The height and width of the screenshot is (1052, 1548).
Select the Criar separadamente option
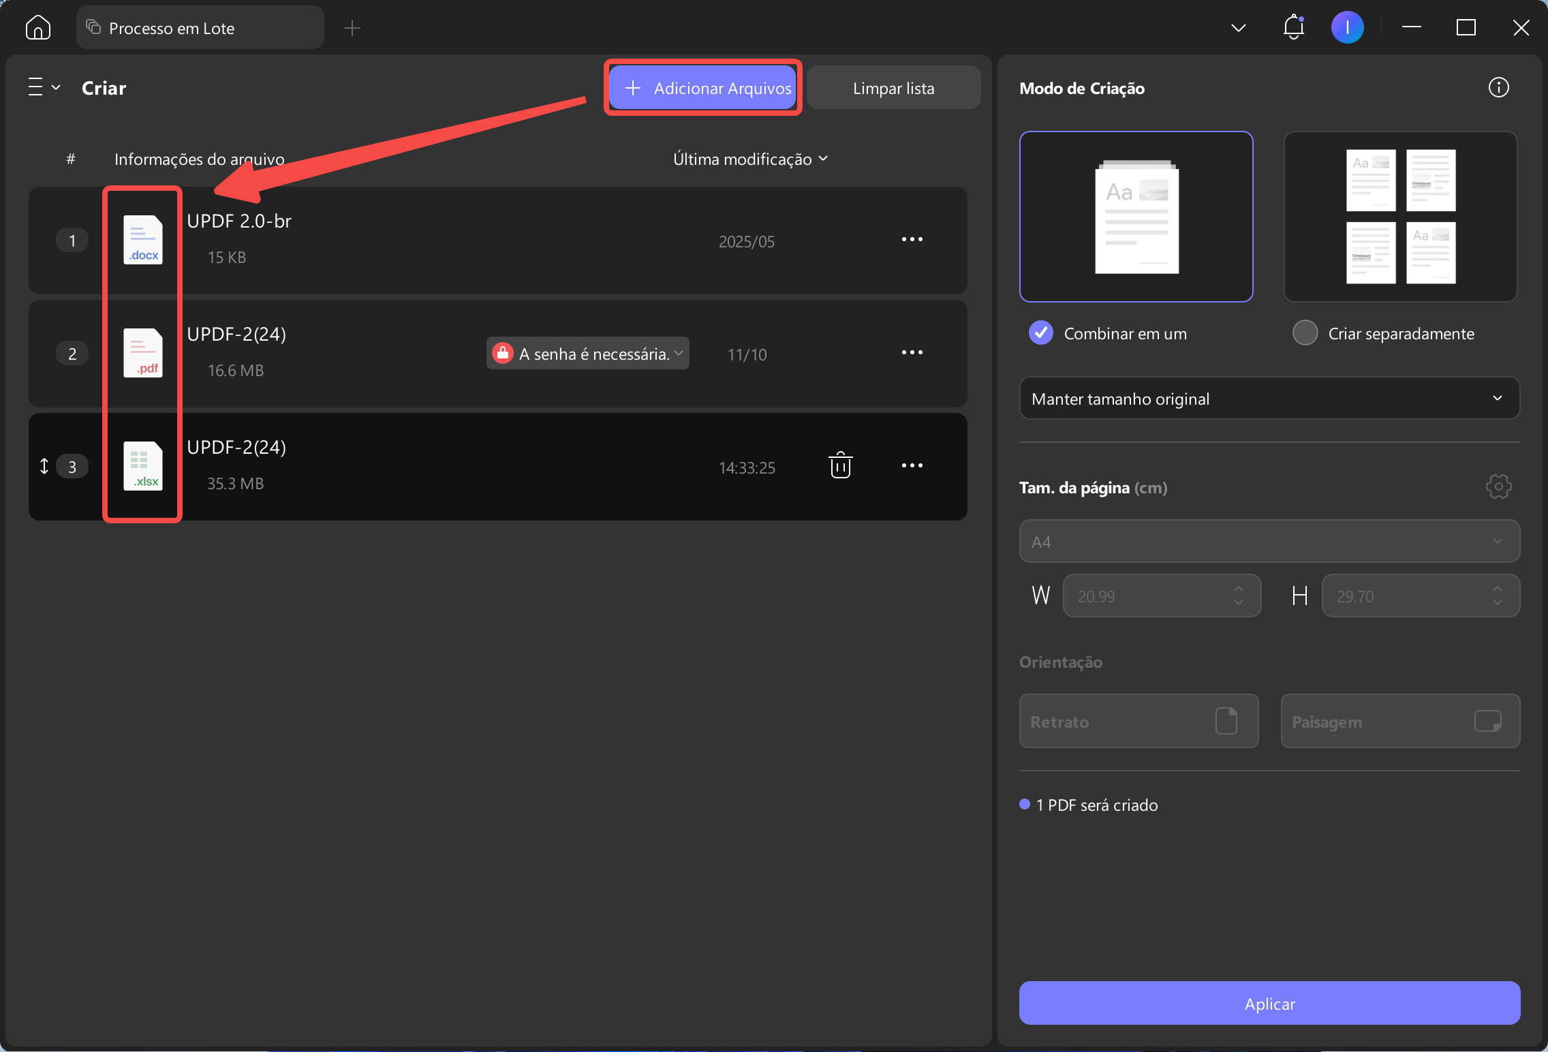(1305, 333)
